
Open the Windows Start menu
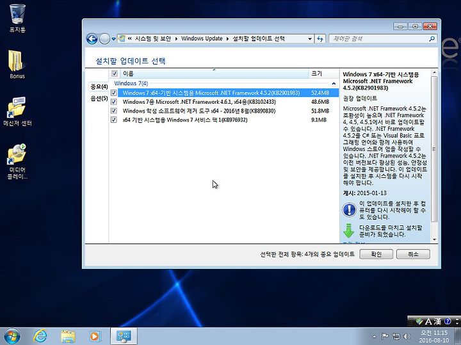click(12, 336)
